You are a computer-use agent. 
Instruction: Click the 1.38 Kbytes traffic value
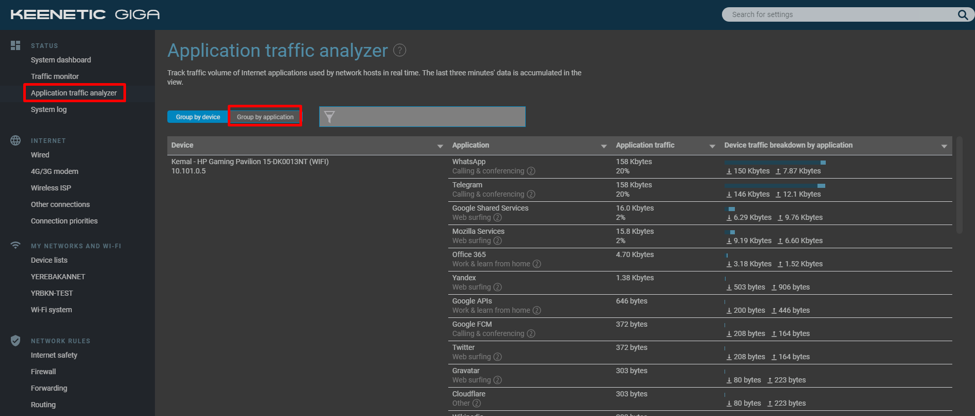[x=635, y=278]
